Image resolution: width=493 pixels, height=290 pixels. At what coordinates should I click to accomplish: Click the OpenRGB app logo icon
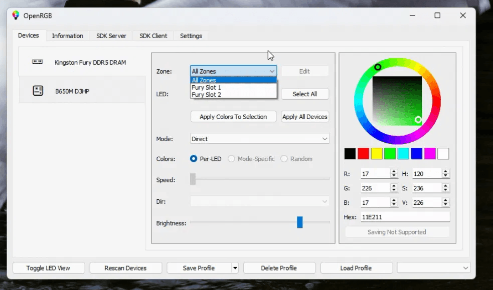16,15
